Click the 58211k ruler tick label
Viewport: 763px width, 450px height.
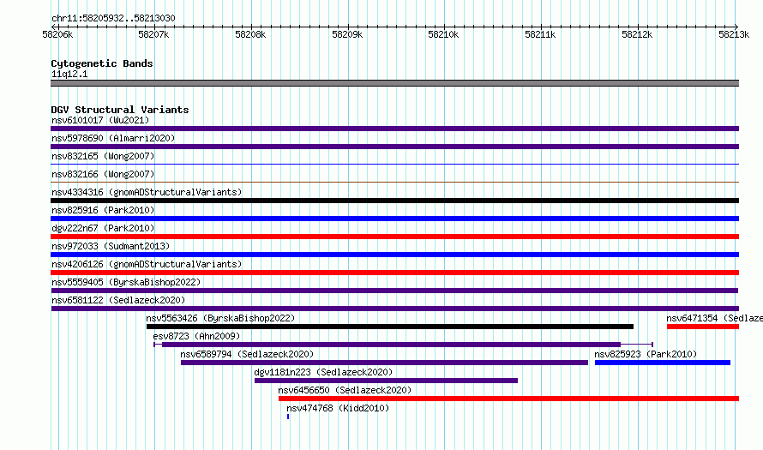pyautogui.click(x=540, y=34)
